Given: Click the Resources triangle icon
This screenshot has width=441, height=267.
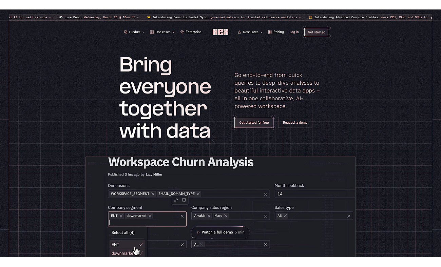Looking at the screenshot, I should click(239, 32).
